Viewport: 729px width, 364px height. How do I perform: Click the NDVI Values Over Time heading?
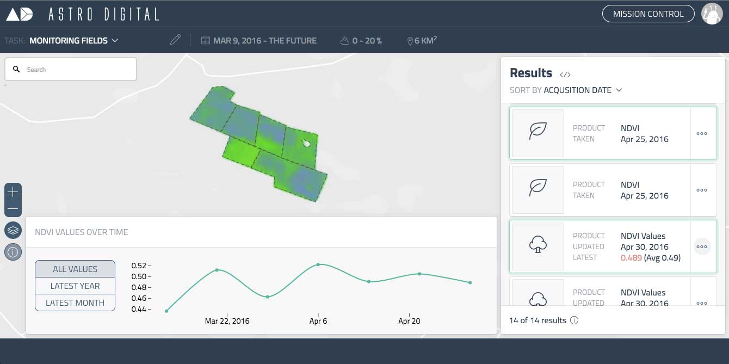tap(82, 232)
